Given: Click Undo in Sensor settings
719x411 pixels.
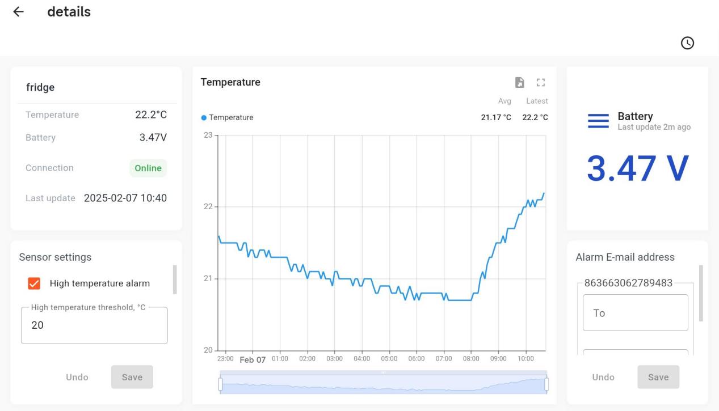Looking at the screenshot, I should [77, 377].
